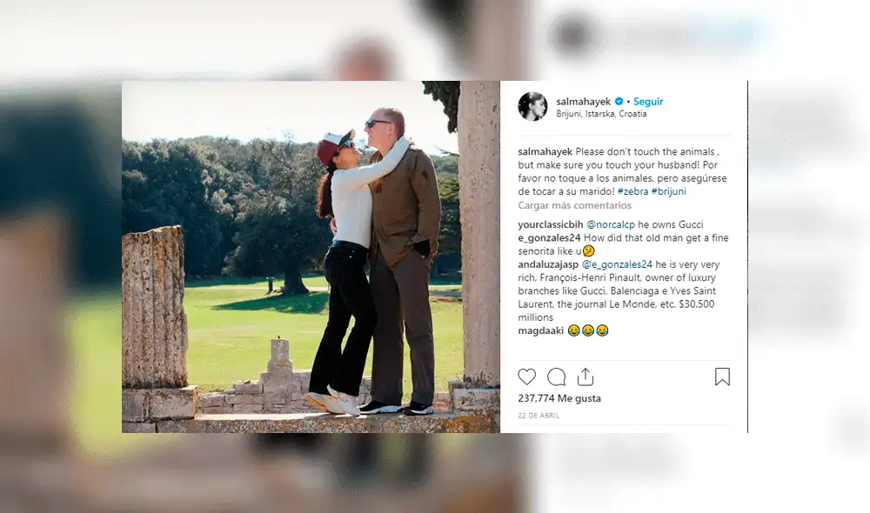870x513 pixels.
Task: Like the post with the heart icon
Action: click(x=526, y=377)
